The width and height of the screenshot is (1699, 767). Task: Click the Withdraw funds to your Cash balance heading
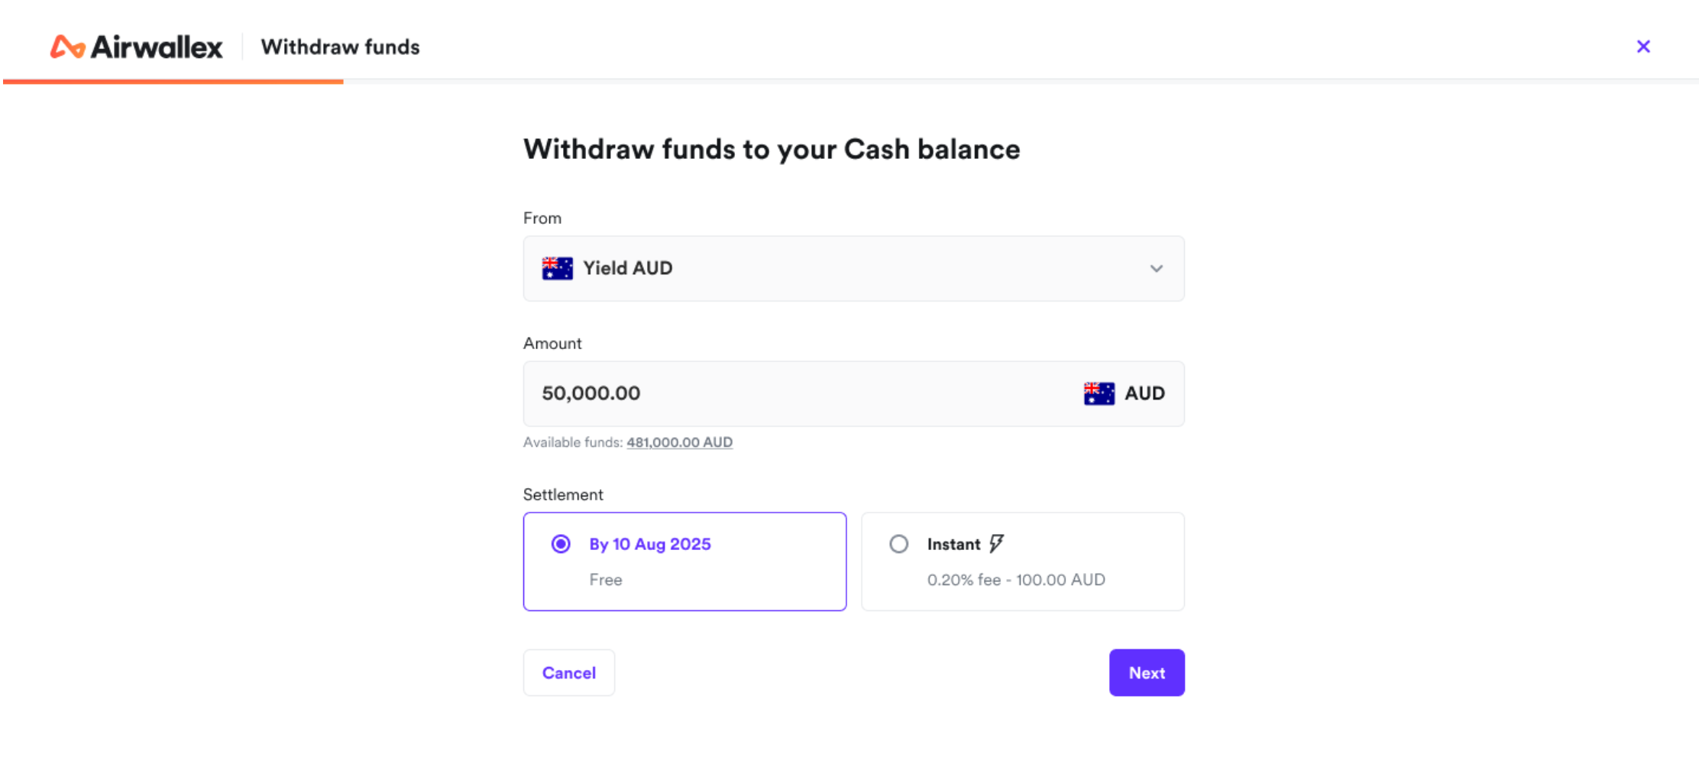click(x=772, y=149)
